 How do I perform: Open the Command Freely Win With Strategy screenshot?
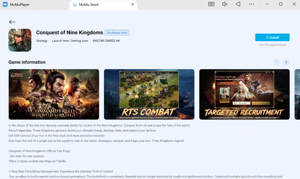(x=54, y=94)
